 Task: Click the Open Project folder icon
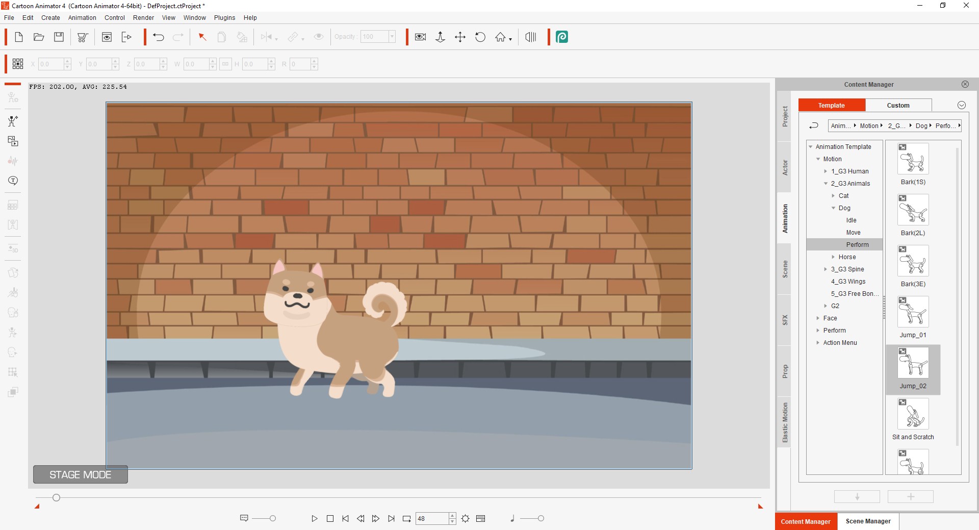[39, 37]
